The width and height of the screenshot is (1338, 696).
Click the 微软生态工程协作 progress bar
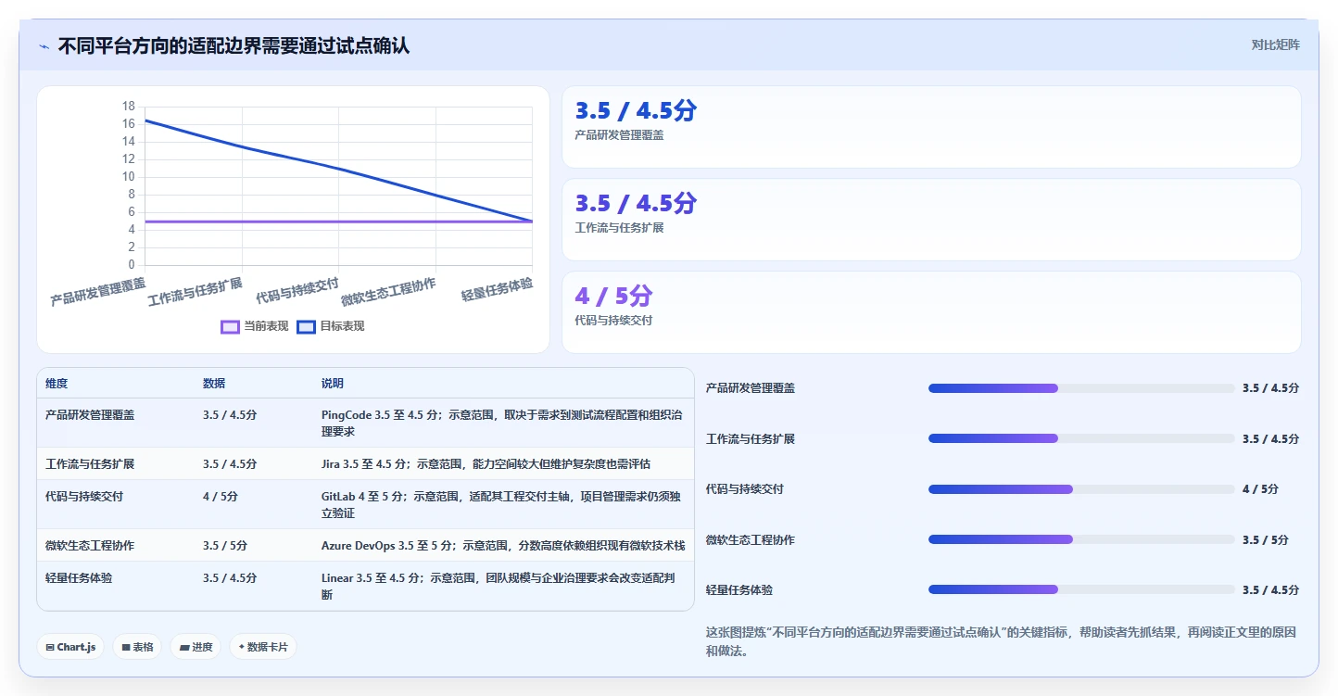[x=1081, y=539]
